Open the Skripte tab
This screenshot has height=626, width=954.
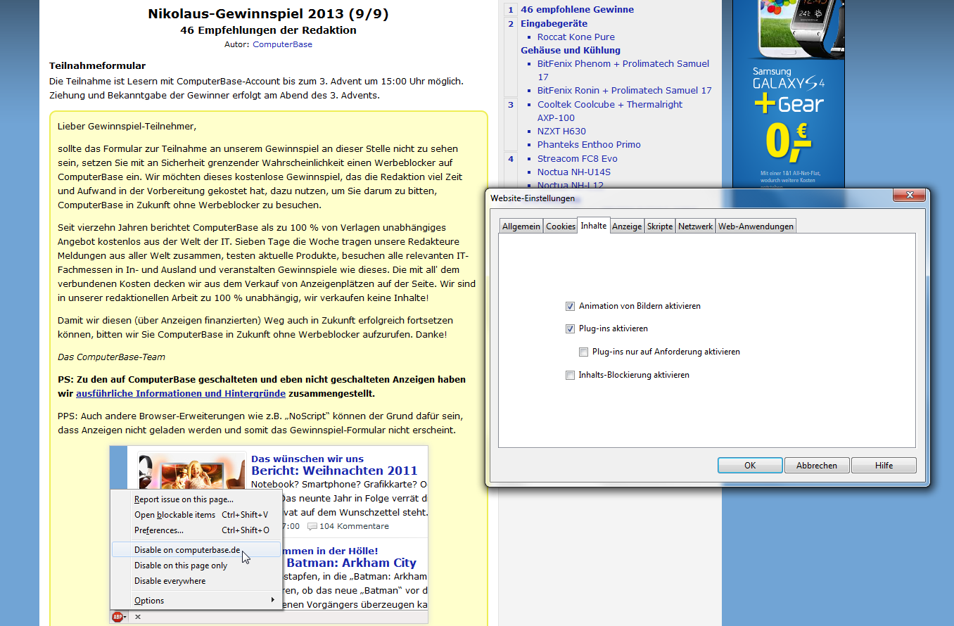coord(660,226)
